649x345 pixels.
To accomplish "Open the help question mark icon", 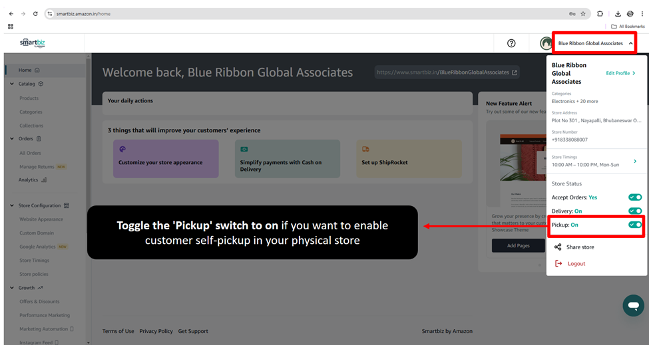I will click(511, 43).
